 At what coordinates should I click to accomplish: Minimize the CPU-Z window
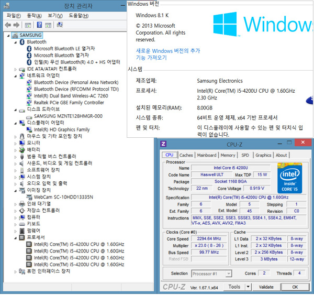tap(280, 144)
